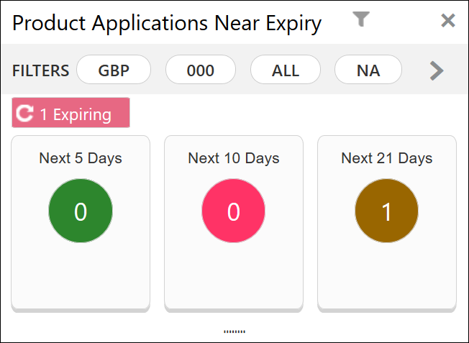Select the Next 21 Days card
The height and width of the screenshot is (343, 469).
tap(387, 224)
